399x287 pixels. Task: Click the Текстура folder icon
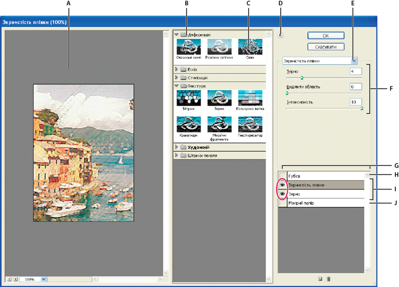coord(183,86)
